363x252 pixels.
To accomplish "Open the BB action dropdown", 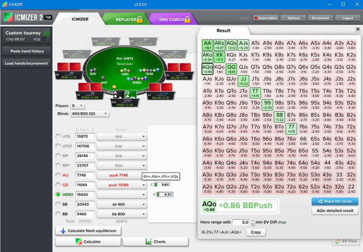I will click(x=122, y=214).
